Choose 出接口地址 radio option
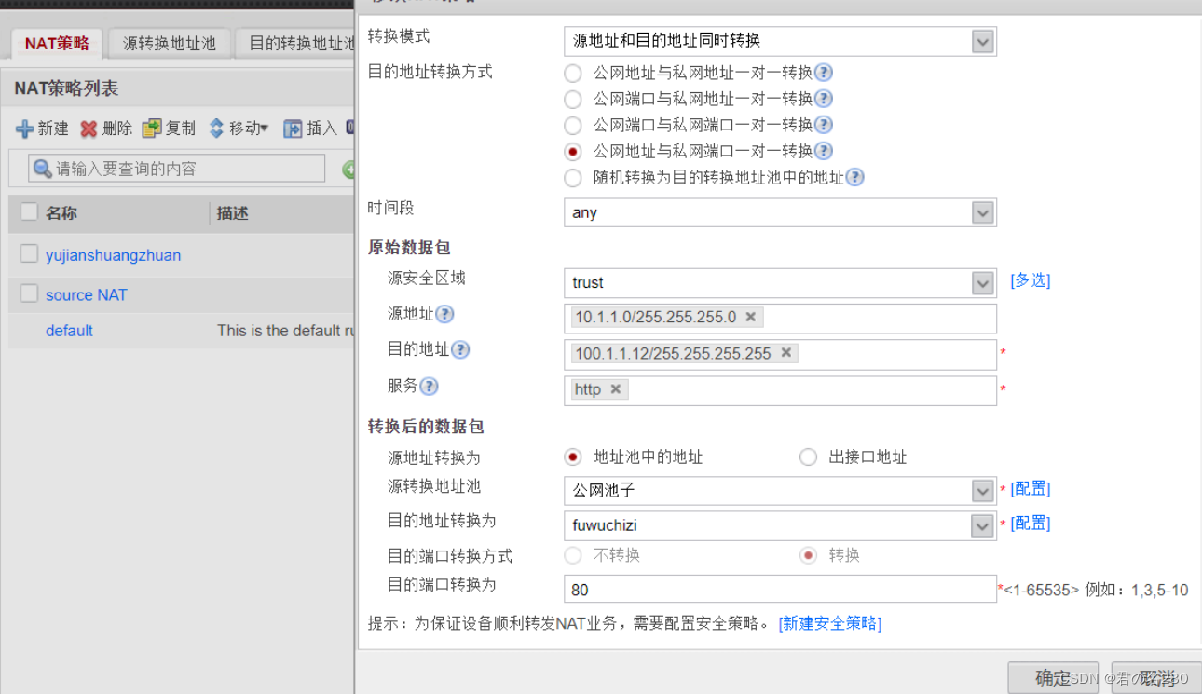The height and width of the screenshot is (694, 1202). [x=808, y=457]
